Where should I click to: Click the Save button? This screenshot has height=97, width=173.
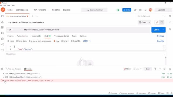click(143, 22)
